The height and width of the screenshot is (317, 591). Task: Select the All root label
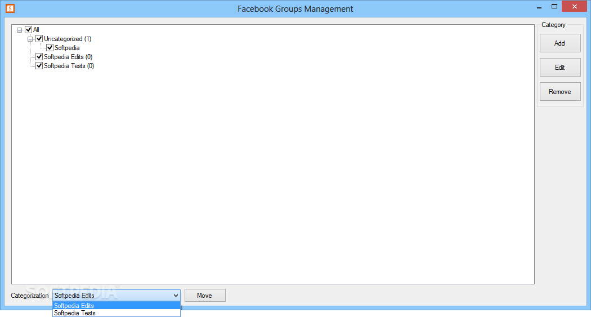(x=36, y=30)
